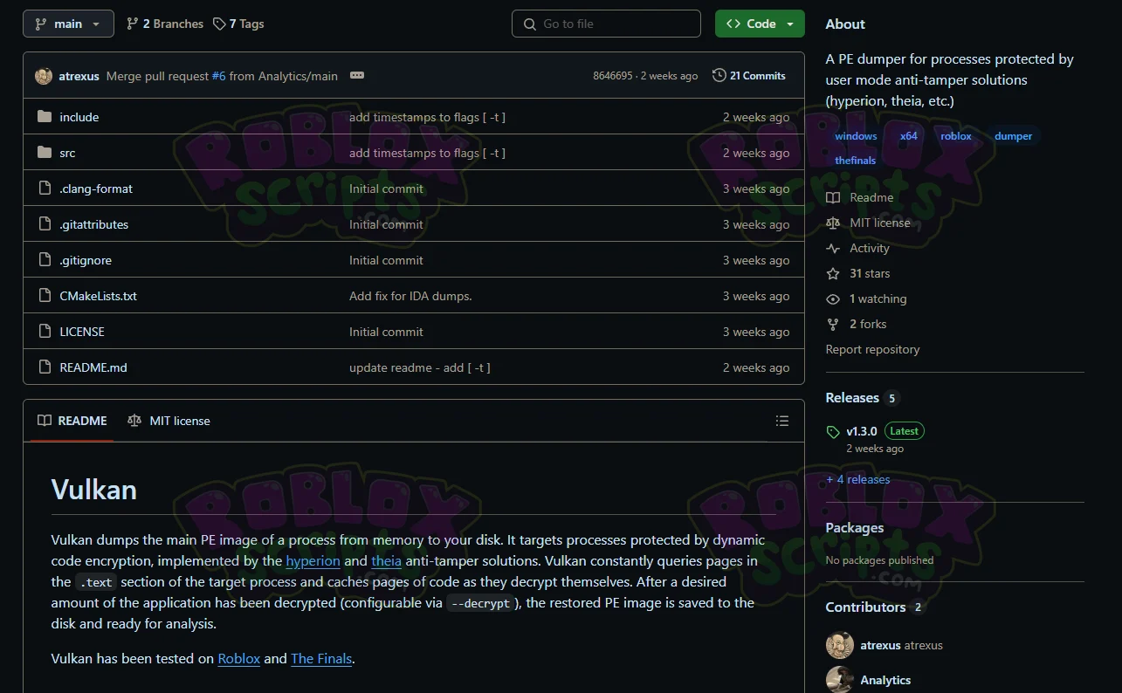This screenshot has height=693, width=1122.
Task: Click file icon beside LICENSE
Action: point(45,332)
